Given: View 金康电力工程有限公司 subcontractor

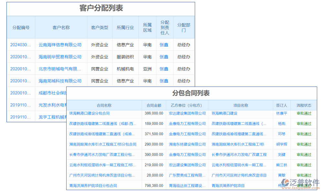Looking at the screenshot, I should tap(187, 124).
